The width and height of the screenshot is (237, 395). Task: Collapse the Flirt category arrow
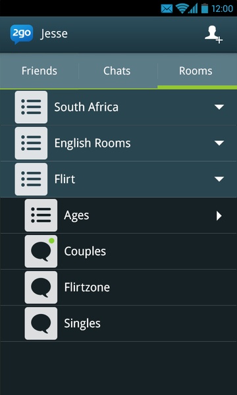tap(219, 179)
